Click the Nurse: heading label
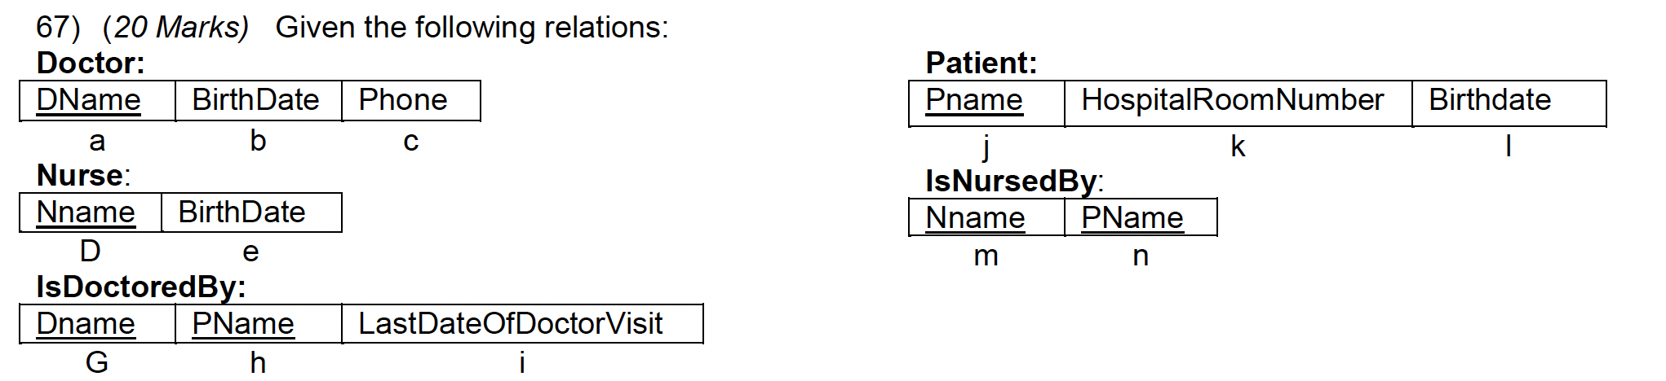 click(x=83, y=175)
